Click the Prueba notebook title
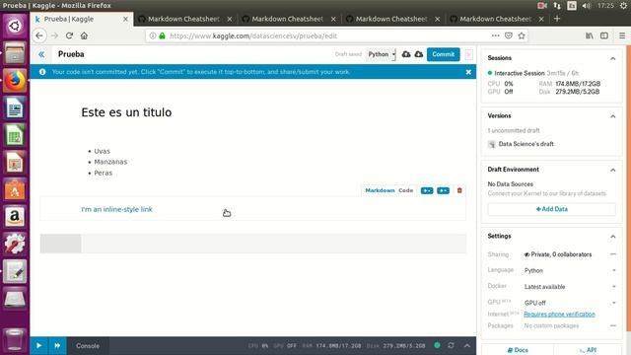Image resolution: width=631 pixels, height=355 pixels. click(x=71, y=54)
